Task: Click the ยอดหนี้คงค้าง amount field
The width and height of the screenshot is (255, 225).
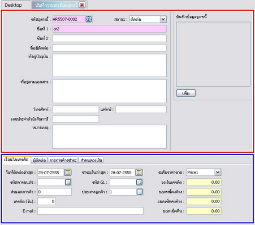Action: tap(204, 192)
